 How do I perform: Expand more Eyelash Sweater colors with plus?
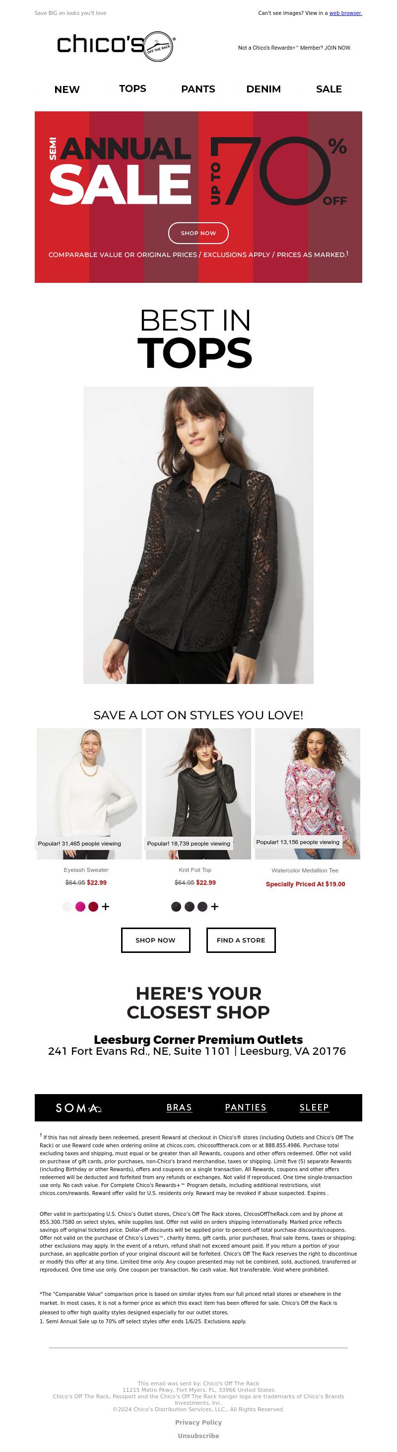click(x=106, y=906)
